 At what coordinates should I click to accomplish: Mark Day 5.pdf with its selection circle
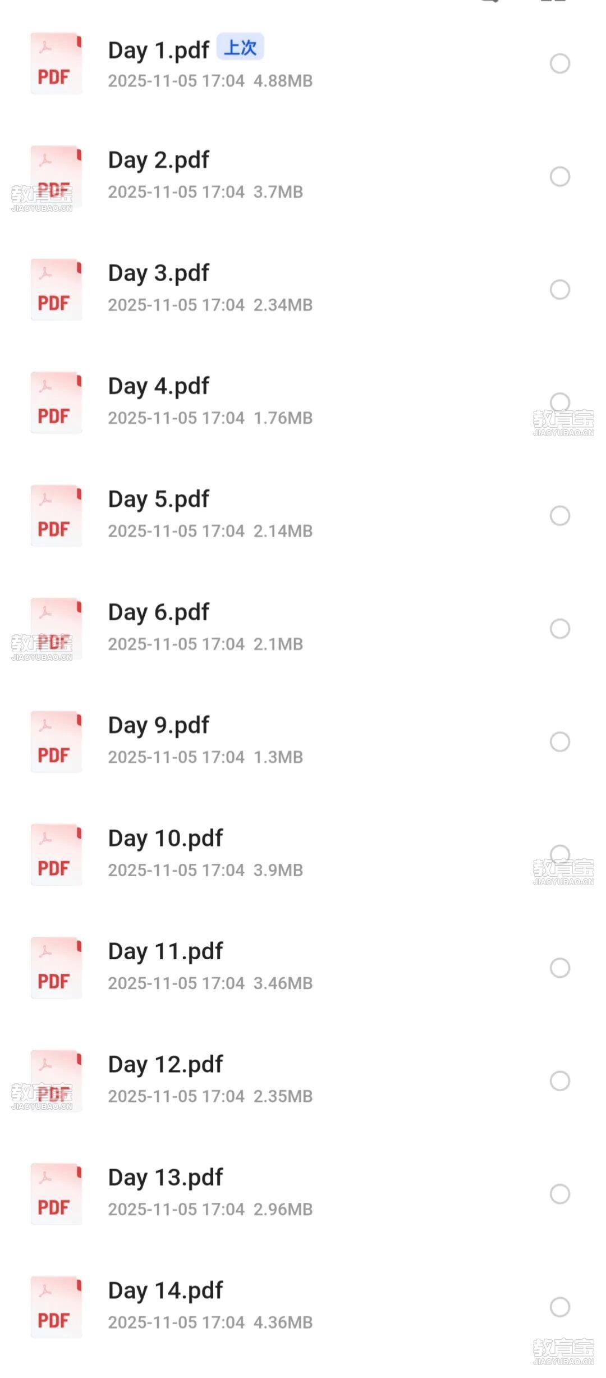point(559,515)
